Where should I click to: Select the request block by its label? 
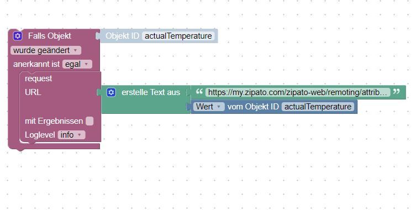click(39, 78)
